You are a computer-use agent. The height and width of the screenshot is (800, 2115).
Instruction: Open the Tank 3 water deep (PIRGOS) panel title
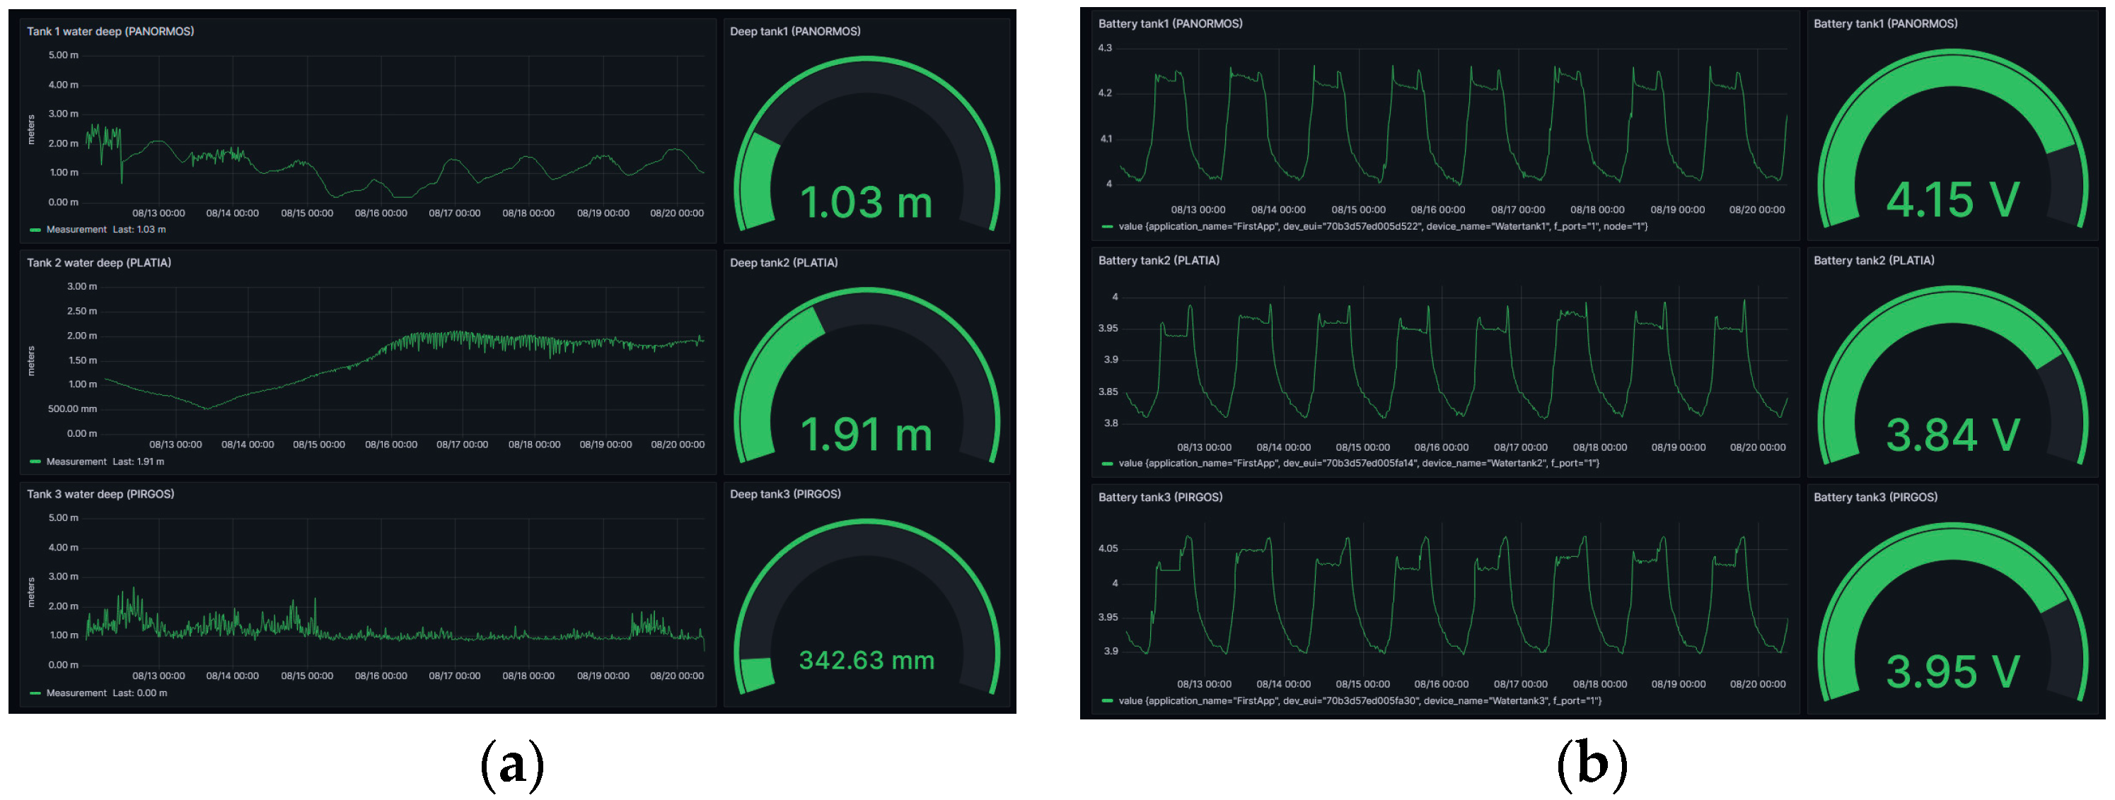point(100,494)
